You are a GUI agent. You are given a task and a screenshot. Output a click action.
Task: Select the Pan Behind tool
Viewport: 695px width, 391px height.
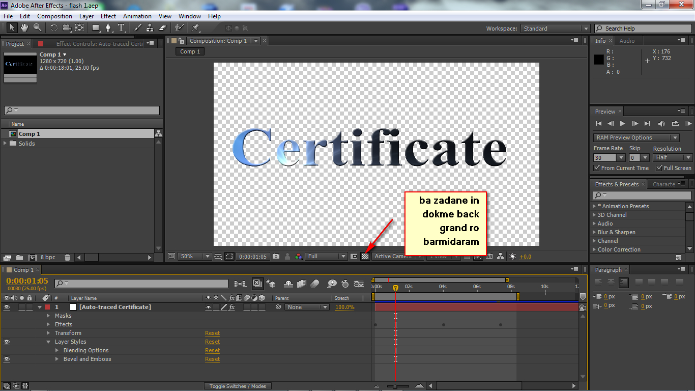click(x=79, y=27)
